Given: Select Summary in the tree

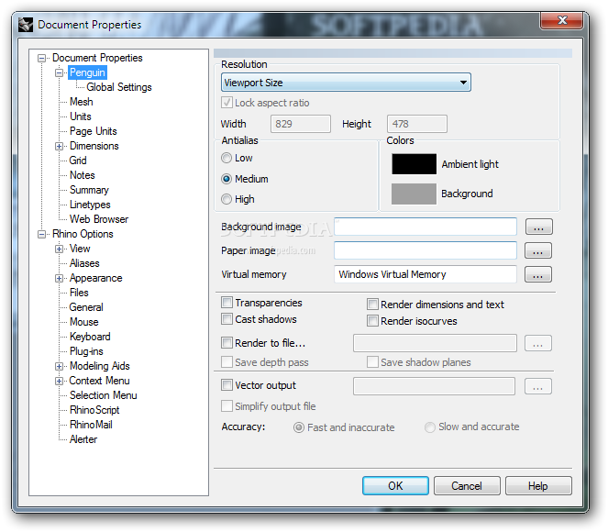Looking at the screenshot, I should pyautogui.click(x=89, y=190).
